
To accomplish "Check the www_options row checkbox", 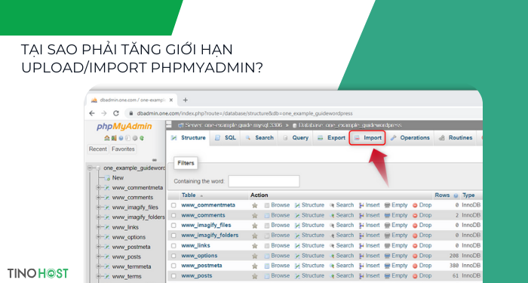I will [x=173, y=256].
